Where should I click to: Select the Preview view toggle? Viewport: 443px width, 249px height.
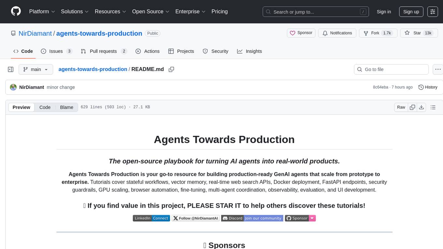click(x=21, y=107)
